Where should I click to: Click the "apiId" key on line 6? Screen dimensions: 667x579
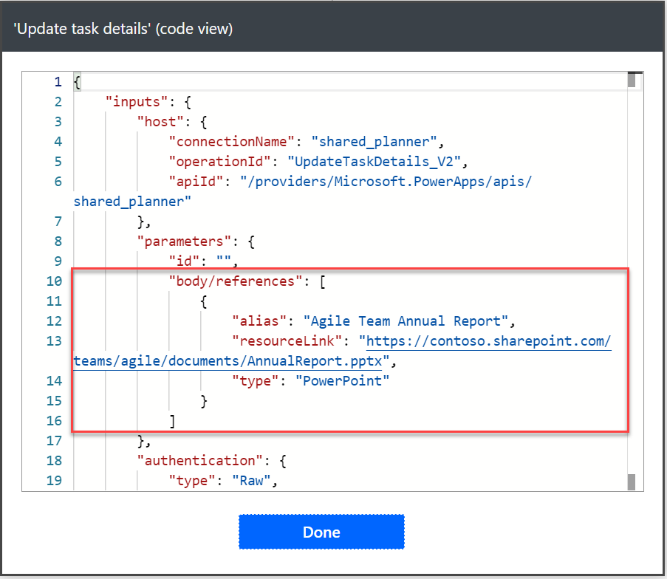tap(196, 182)
